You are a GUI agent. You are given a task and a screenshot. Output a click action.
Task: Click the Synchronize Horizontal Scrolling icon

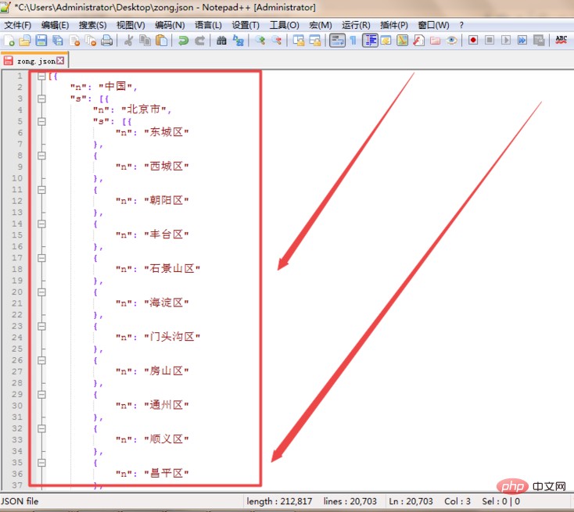(315, 41)
